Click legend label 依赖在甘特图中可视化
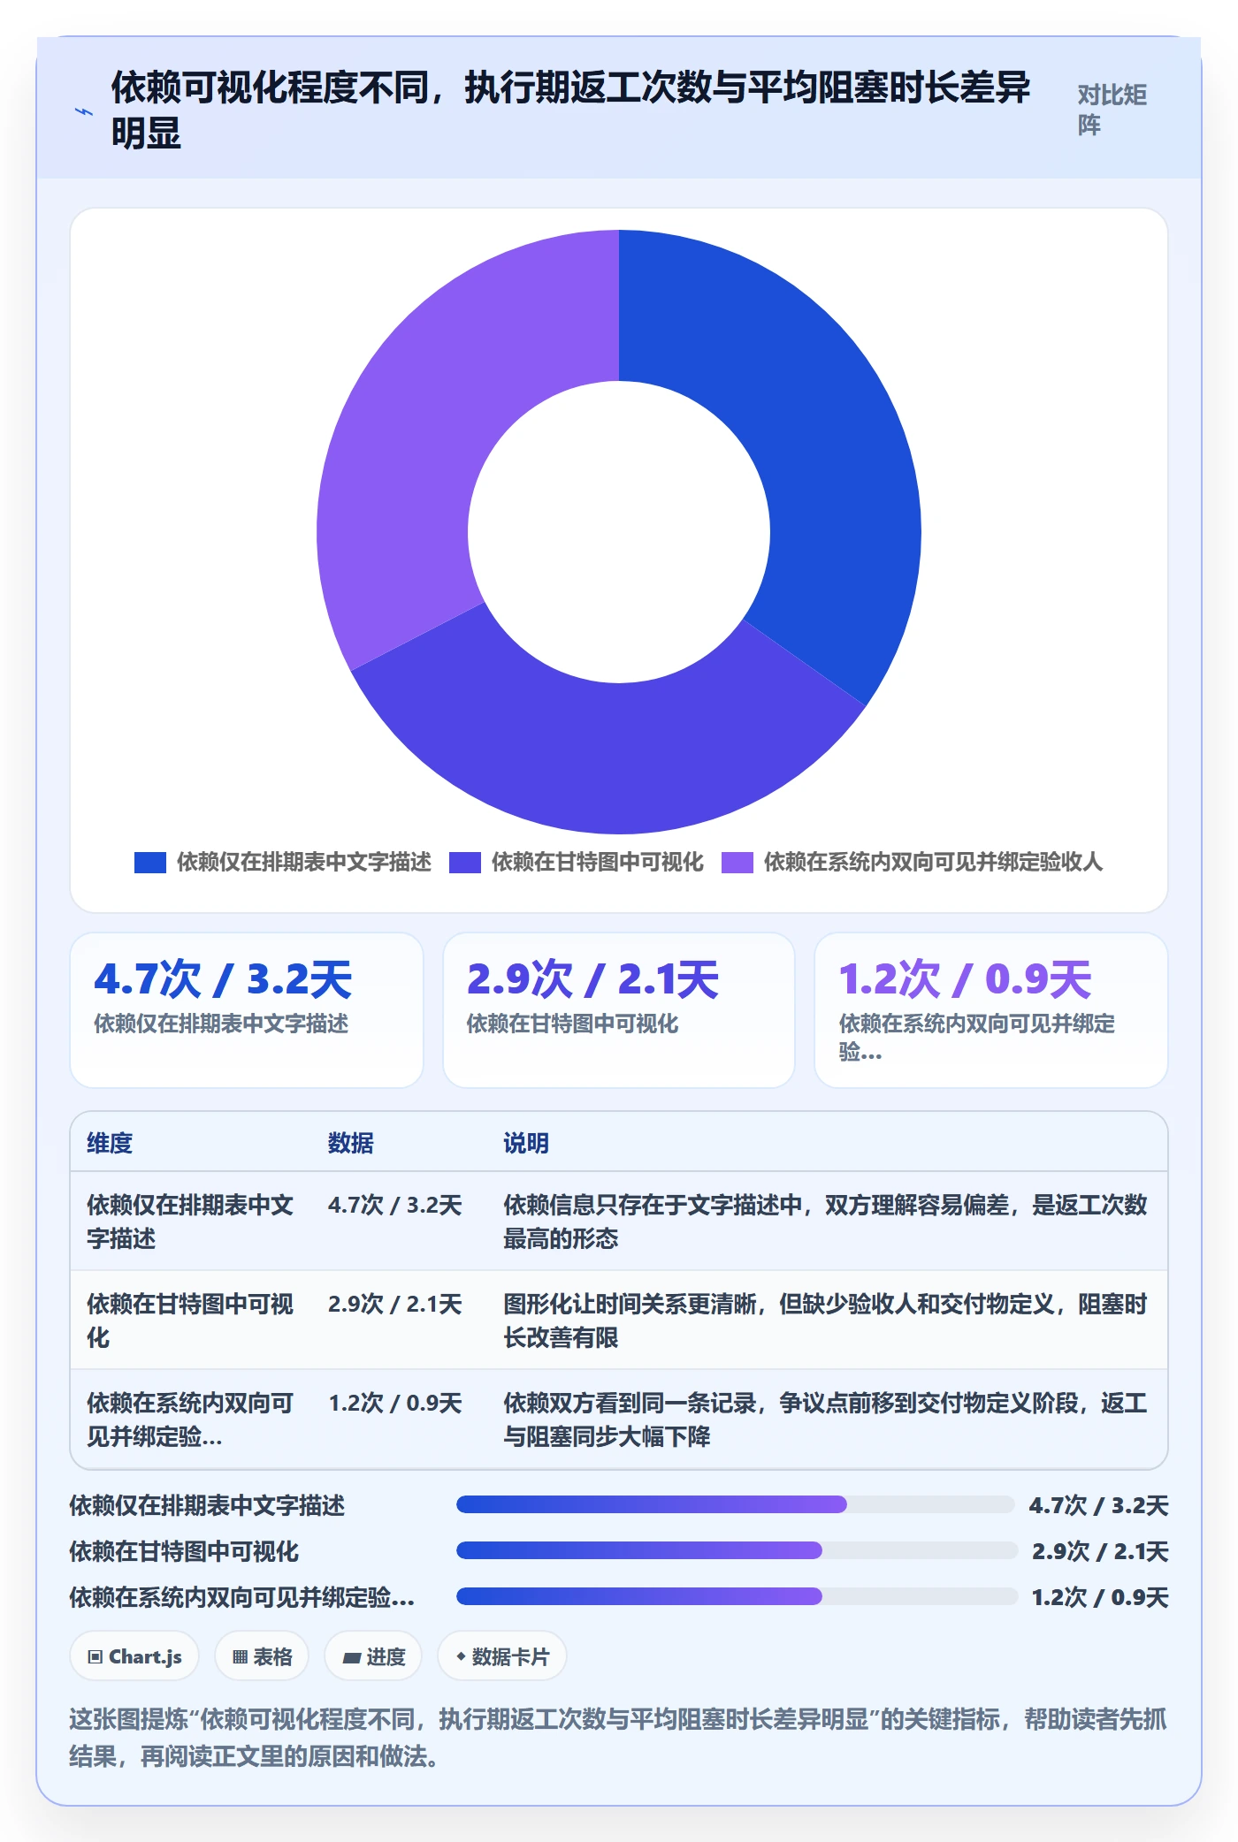The image size is (1238, 1842). [x=598, y=863]
